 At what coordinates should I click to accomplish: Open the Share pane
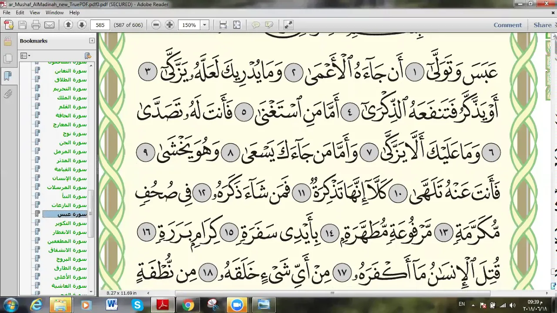[x=543, y=25]
